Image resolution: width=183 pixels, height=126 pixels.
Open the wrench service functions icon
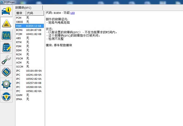pyautogui.click(x=6, y=60)
